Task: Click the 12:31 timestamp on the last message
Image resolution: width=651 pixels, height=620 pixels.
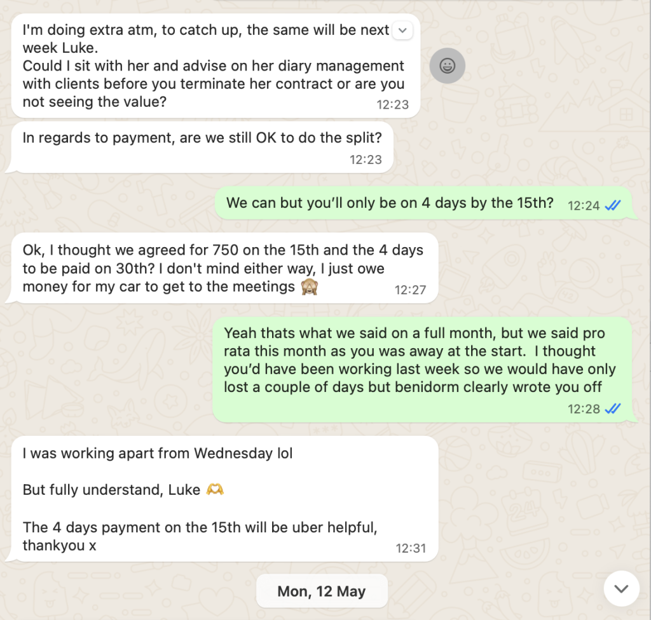Action: coord(410,548)
